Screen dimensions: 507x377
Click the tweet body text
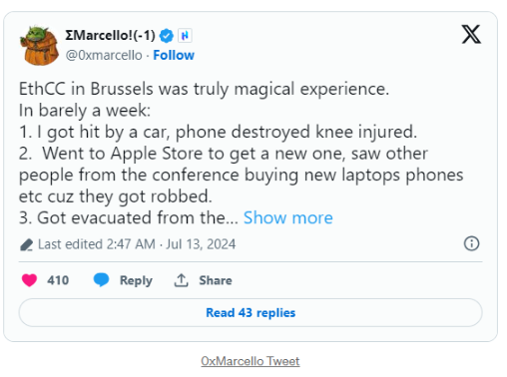point(241,154)
